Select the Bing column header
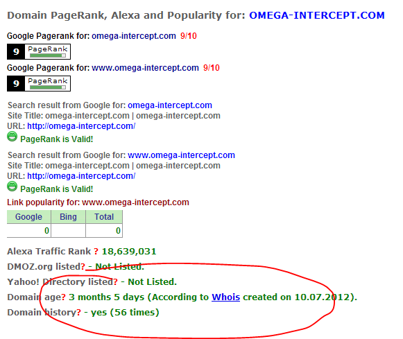The image size is (403, 339). point(69,217)
